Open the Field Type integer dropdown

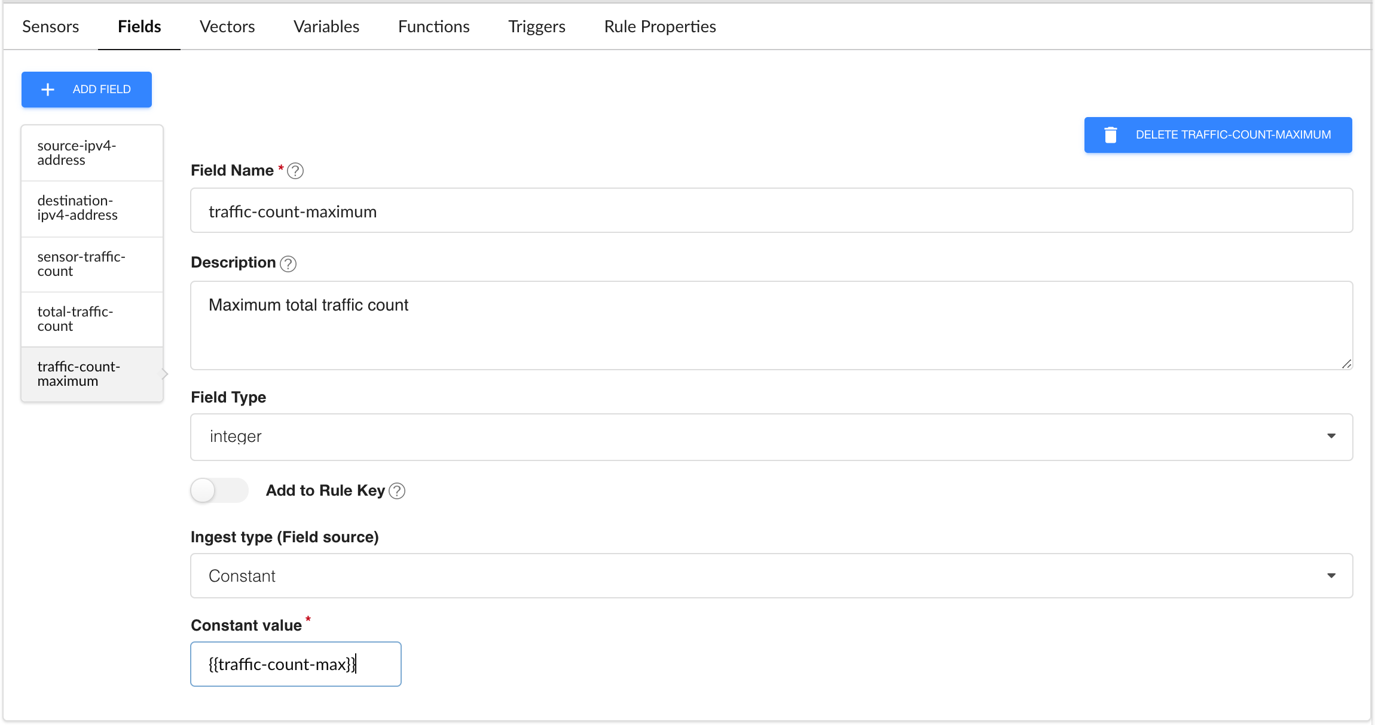click(x=770, y=437)
